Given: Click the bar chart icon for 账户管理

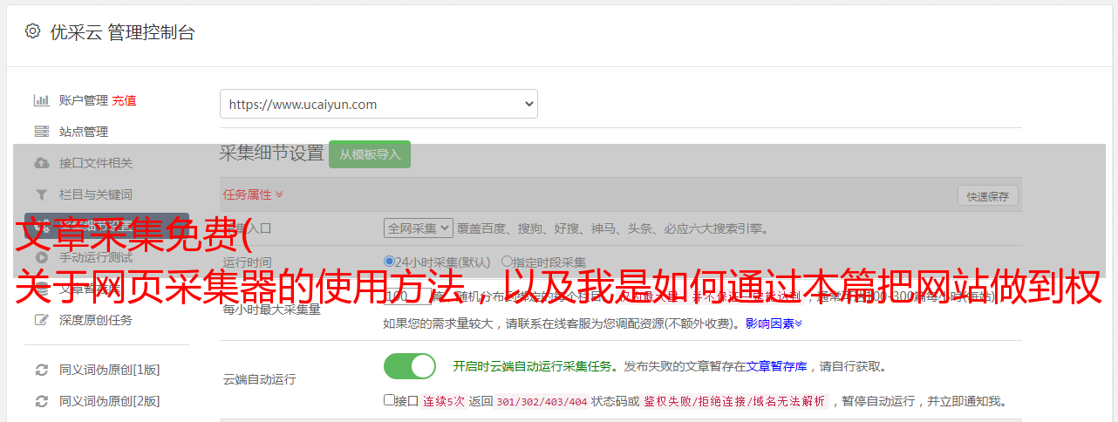Looking at the screenshot, I should (x=41, y=100).
